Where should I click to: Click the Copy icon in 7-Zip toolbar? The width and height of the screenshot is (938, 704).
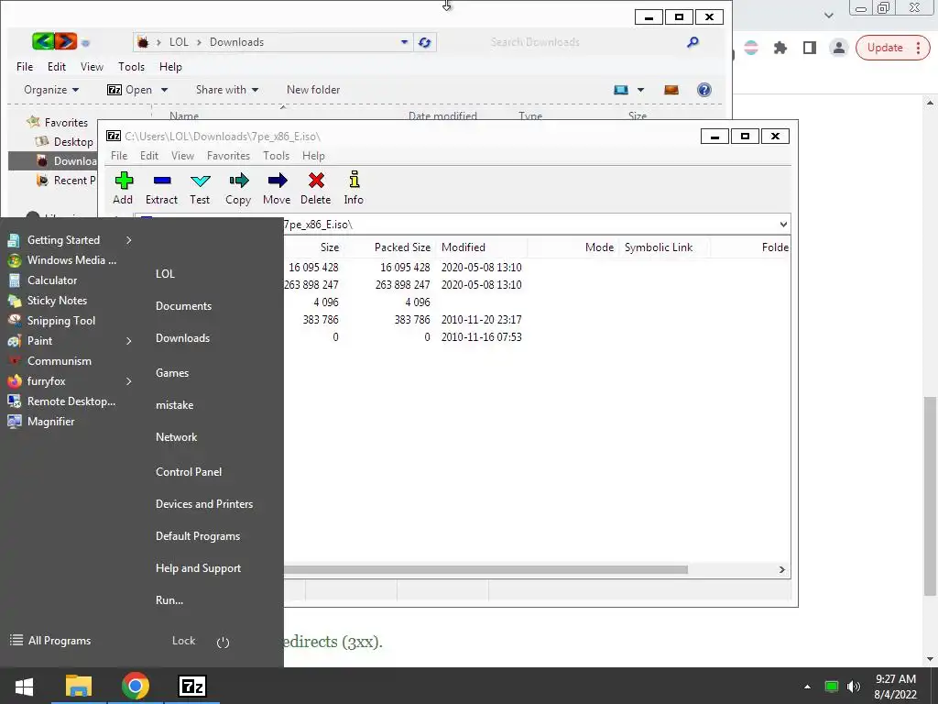[x=239, y=181]
